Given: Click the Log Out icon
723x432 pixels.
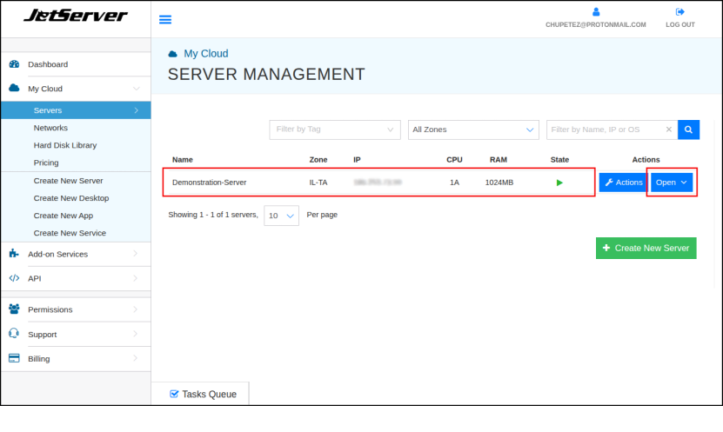Looking at the screenshot, I should (679, 12).
